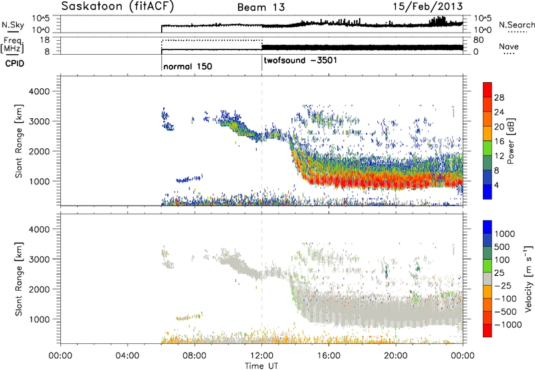The width and height of the screenshot is (535, 370).
Task: Click the '1000' positive velocity tick label
Action: tap(505, 234)
